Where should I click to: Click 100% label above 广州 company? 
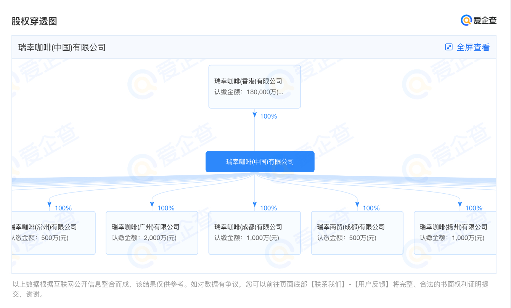point(166,208)
